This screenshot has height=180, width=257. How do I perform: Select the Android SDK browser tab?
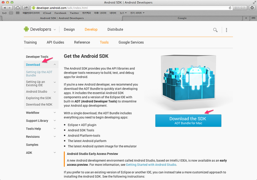(x=62, y=18)
